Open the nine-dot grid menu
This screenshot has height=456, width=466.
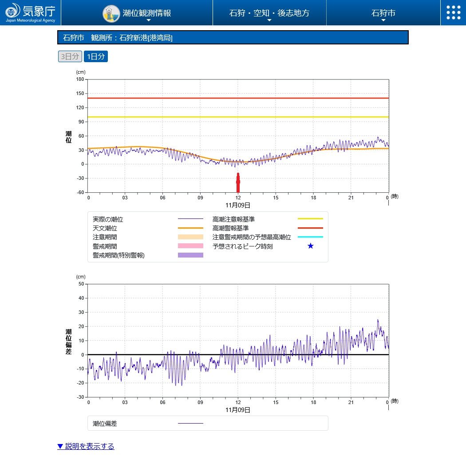[x=453, y=12]
